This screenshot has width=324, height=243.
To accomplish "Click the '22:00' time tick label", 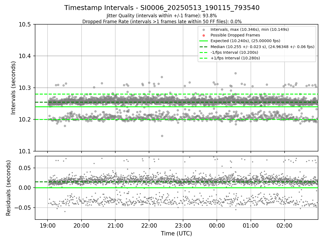I will (x=149, y=225).
